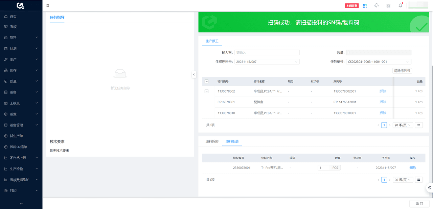This screenshot has height=209, width=433.
Task: Click the double-chevron floating panel button
Action: [x=429, y=188]
